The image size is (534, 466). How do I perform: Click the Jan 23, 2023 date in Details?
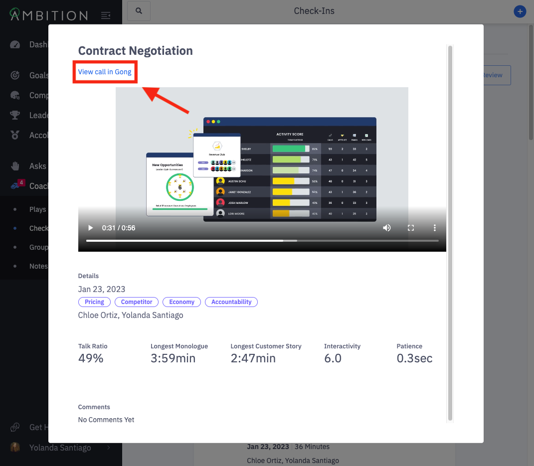pyautogui.click(x=102, y=289)
